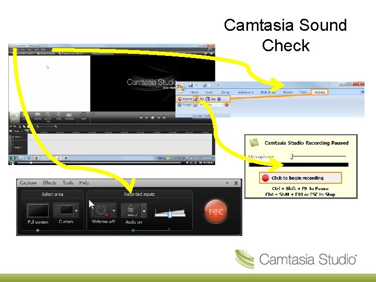
Task: Click the timeline undo arrow icon
Action: [11, 126]
